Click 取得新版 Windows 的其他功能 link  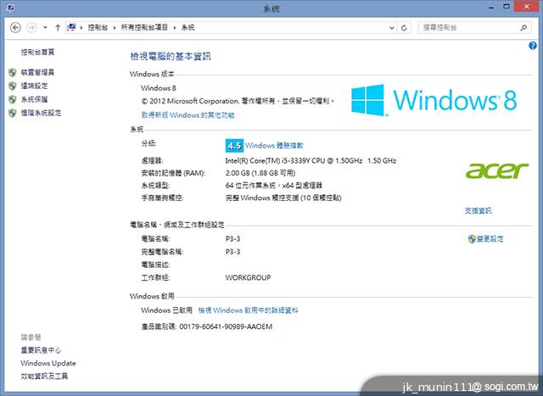tap(188, 115)
